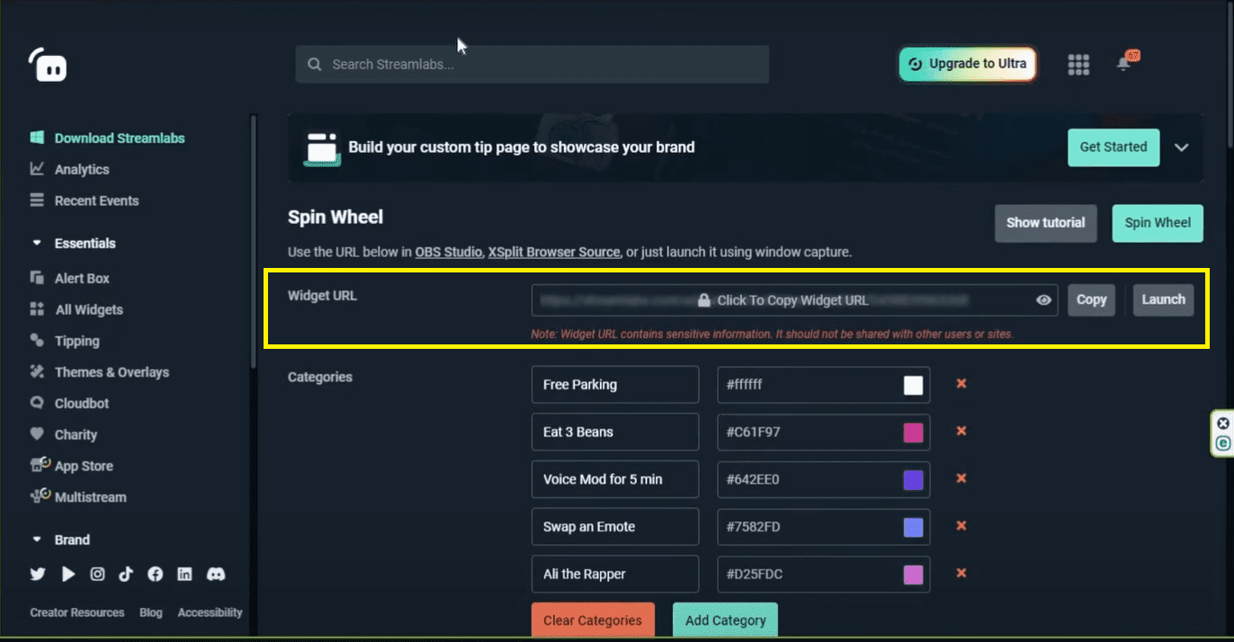1234x642 pixels.
Task: Collapse the Brand section
Action: point(37,540)
